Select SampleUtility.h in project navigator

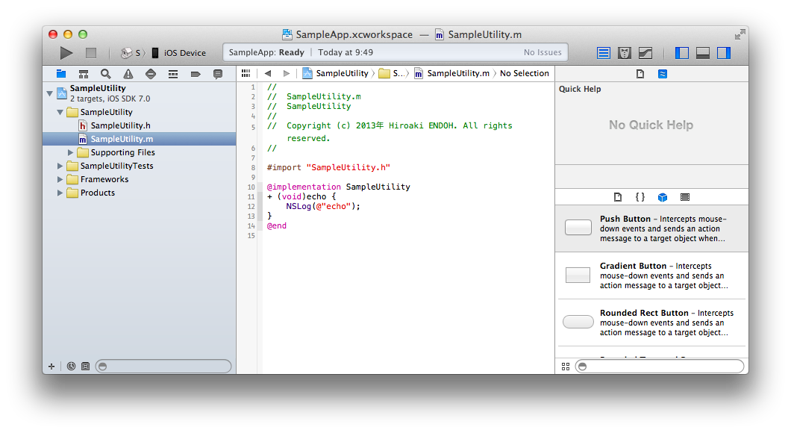coord(119,125)
